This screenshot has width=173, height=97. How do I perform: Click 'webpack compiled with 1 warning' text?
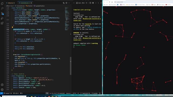85,43
